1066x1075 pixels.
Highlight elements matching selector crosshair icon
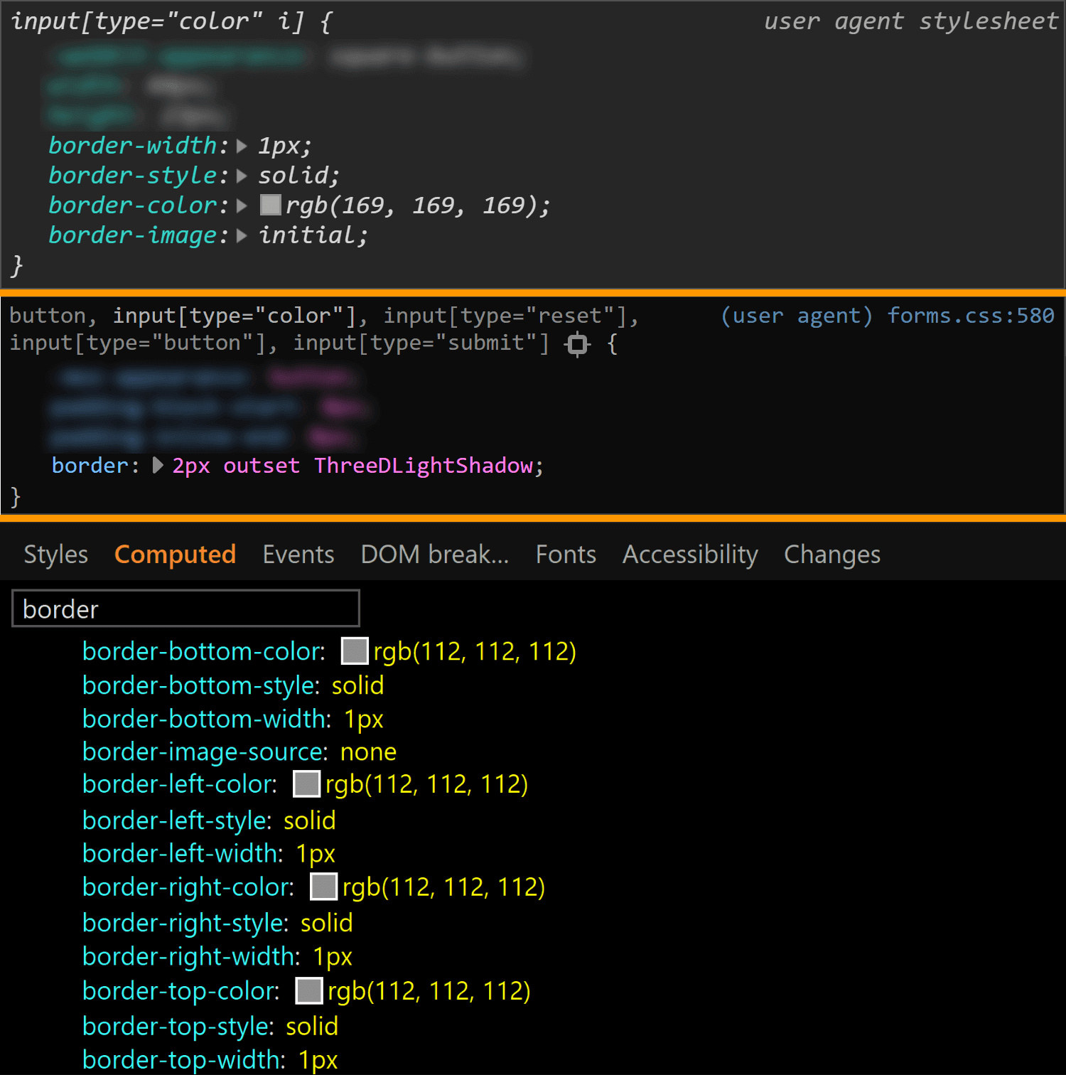[x=577, y=344]
